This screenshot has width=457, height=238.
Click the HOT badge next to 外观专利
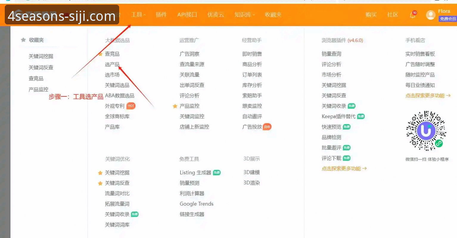(x=131, y=106)
